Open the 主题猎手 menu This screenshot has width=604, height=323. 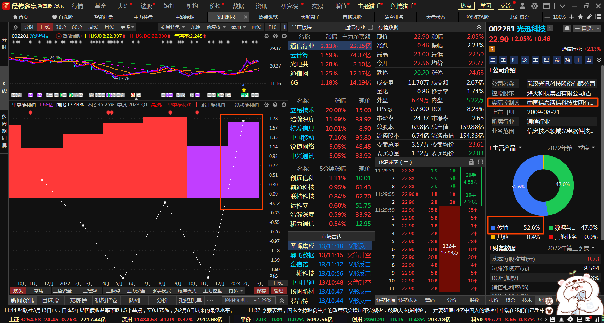(369, 6)
